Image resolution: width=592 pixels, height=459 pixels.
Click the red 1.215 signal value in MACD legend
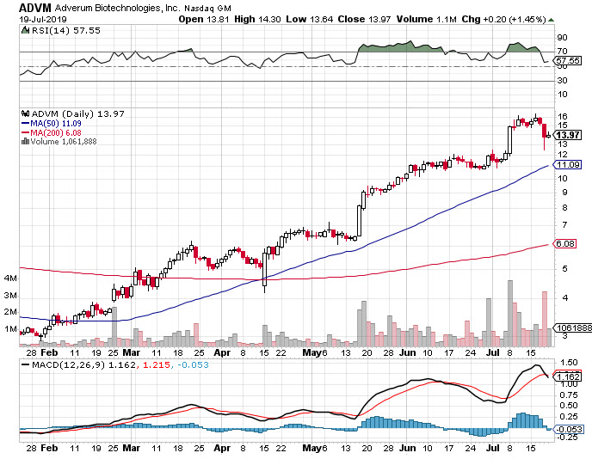pyautogui.click(x=155, y=365)
